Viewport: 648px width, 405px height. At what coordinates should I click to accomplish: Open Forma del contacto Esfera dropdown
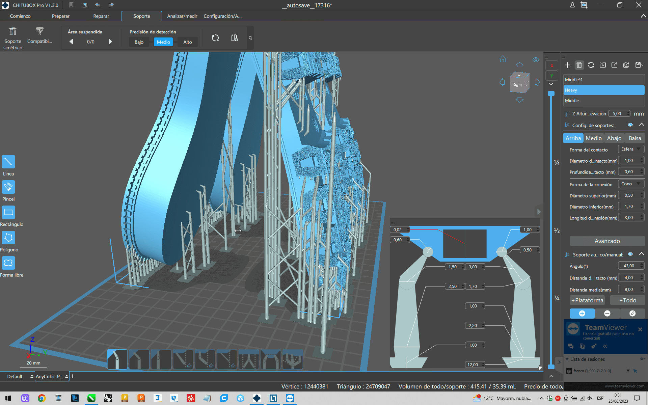631,149
